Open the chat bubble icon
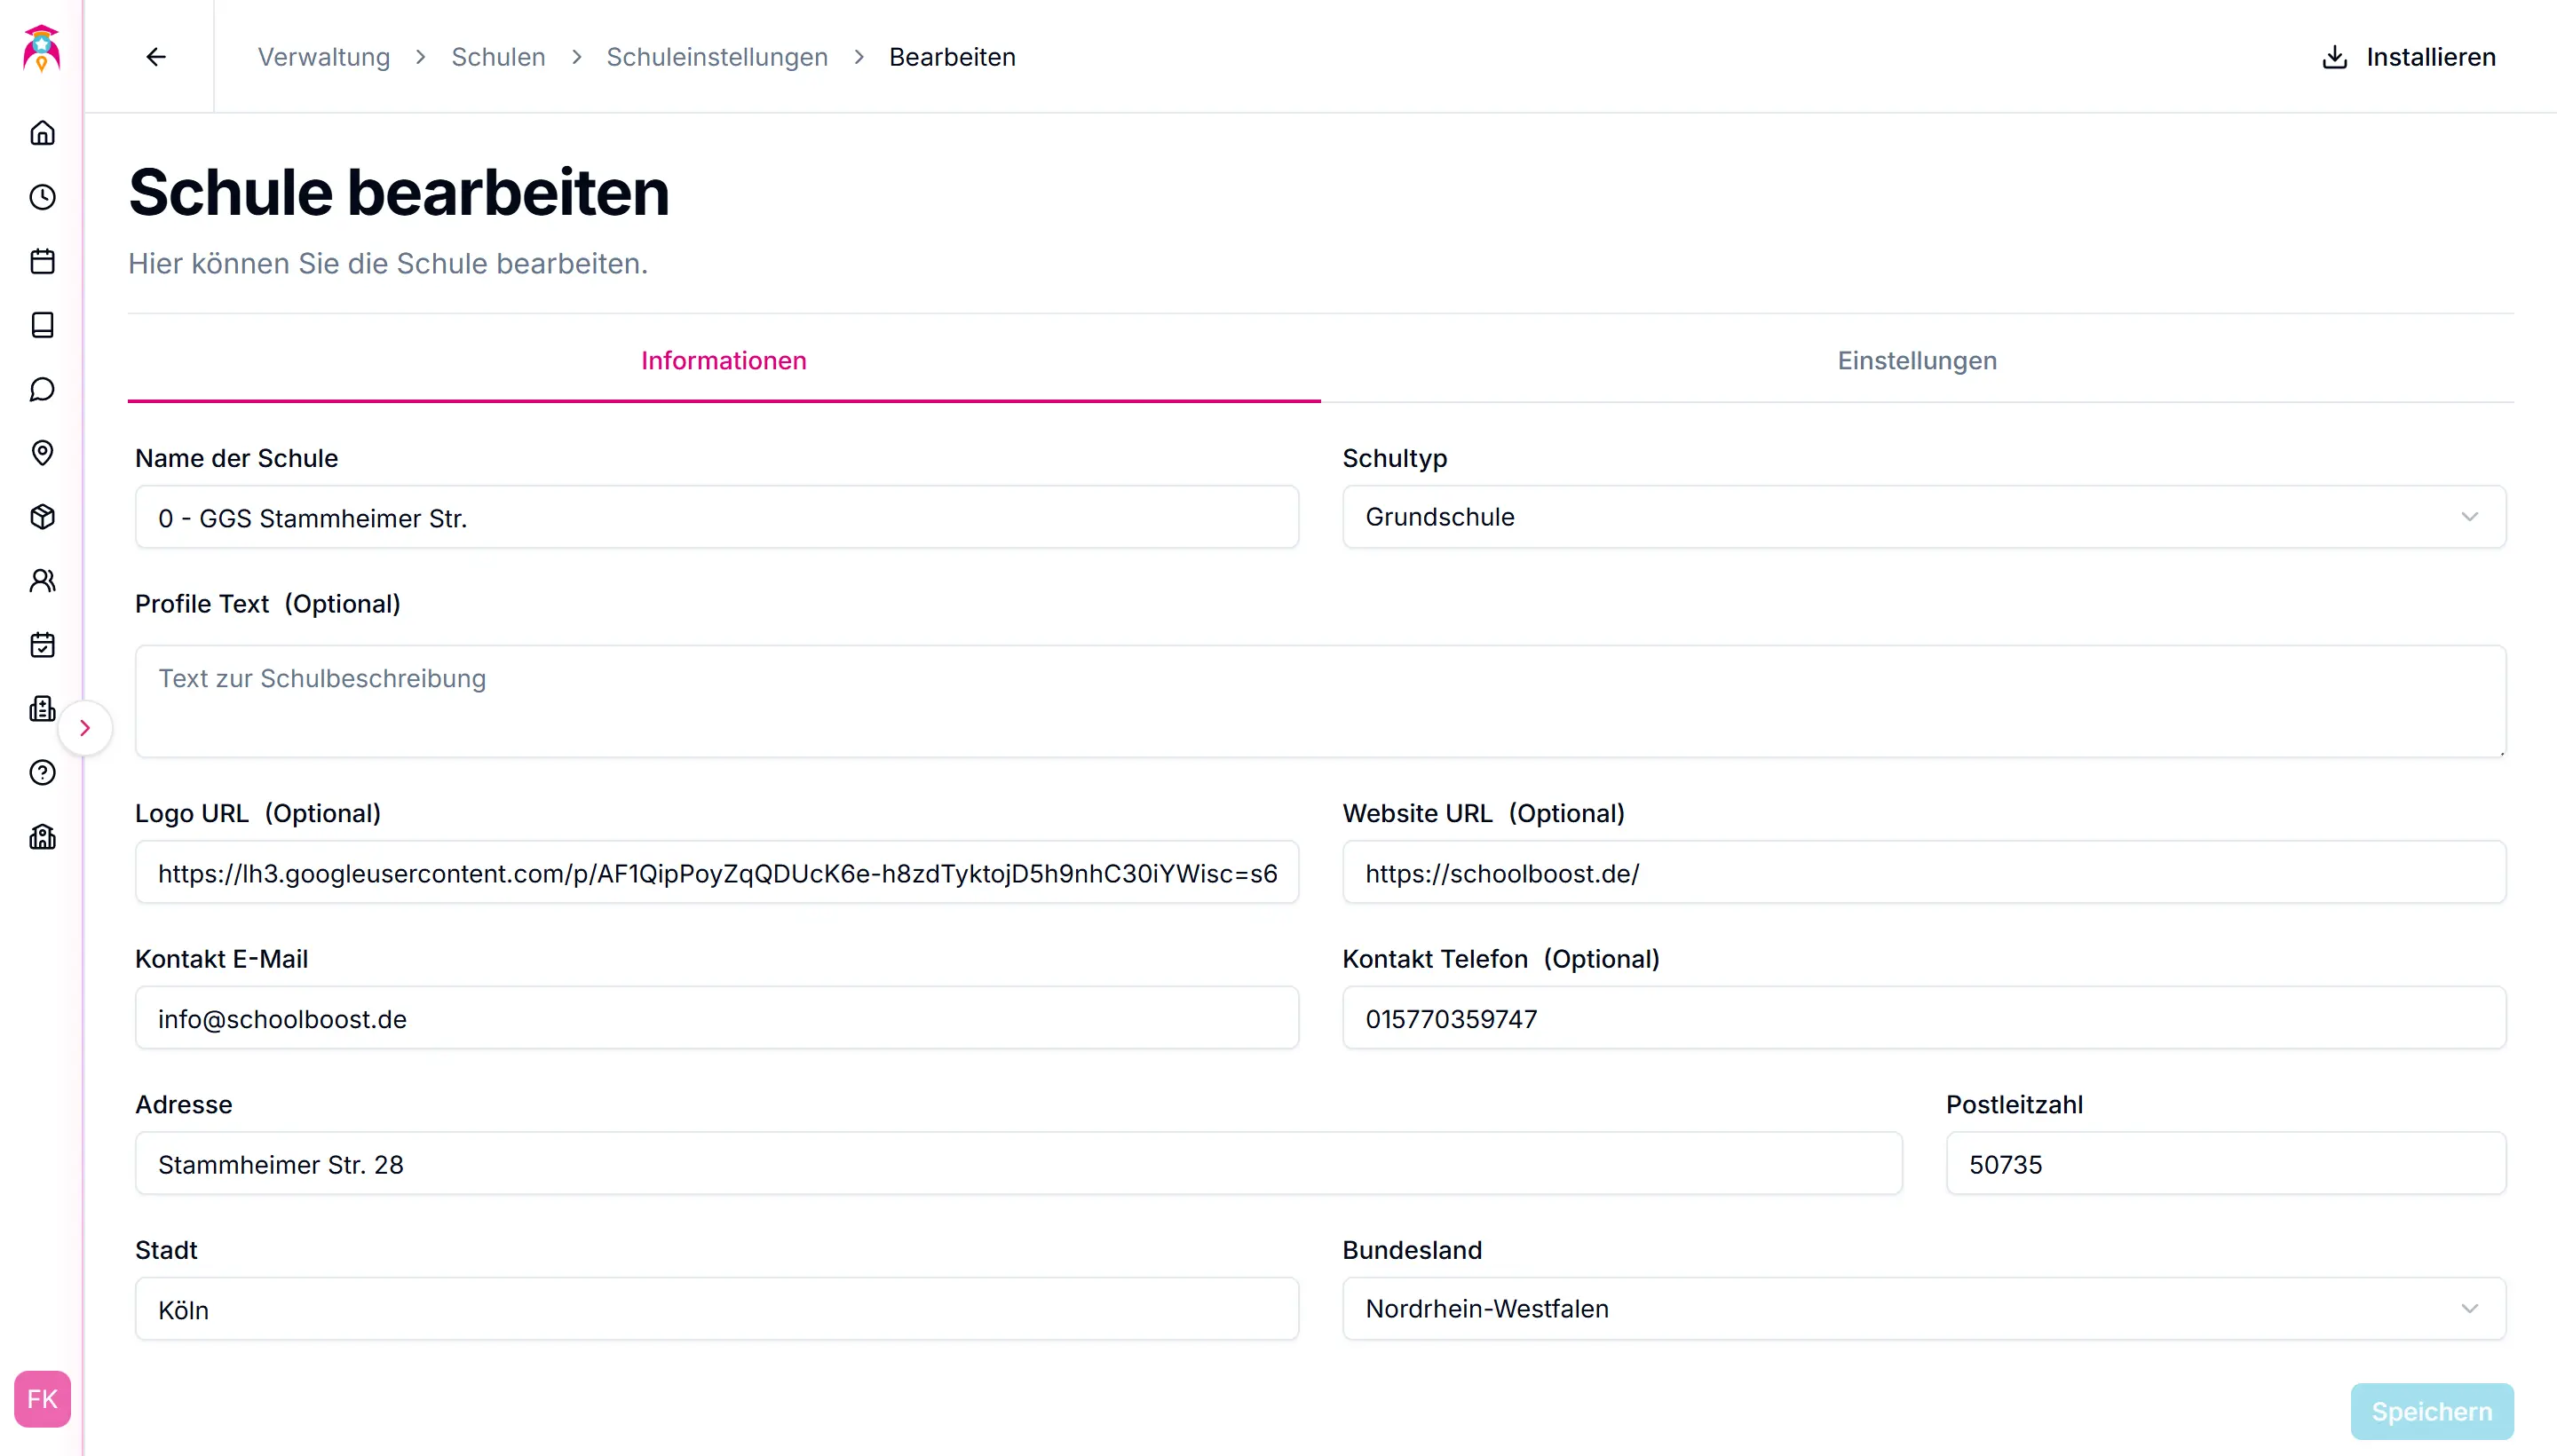 [x=42, y=389]
